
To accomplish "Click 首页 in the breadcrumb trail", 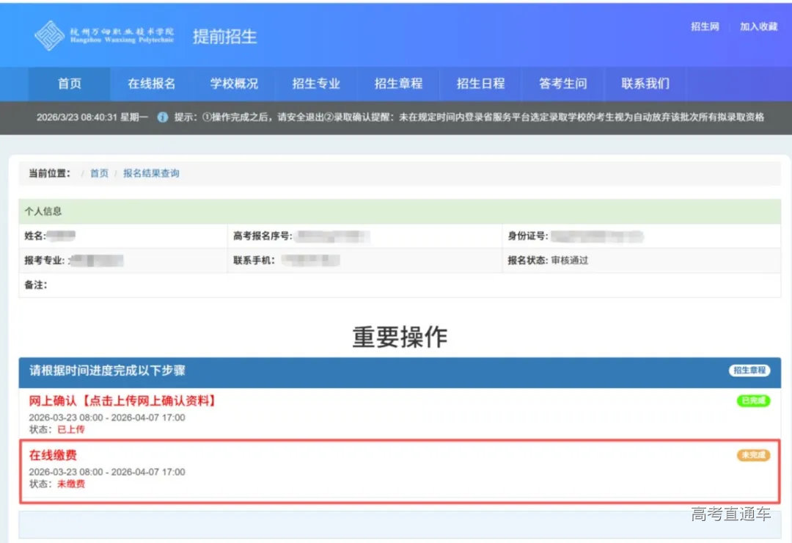I will pyautogui.click(x=99, y=174).
